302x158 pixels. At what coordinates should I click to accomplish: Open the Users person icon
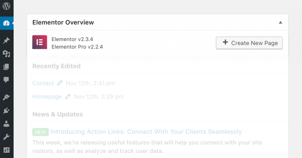[x=6, y=124]
